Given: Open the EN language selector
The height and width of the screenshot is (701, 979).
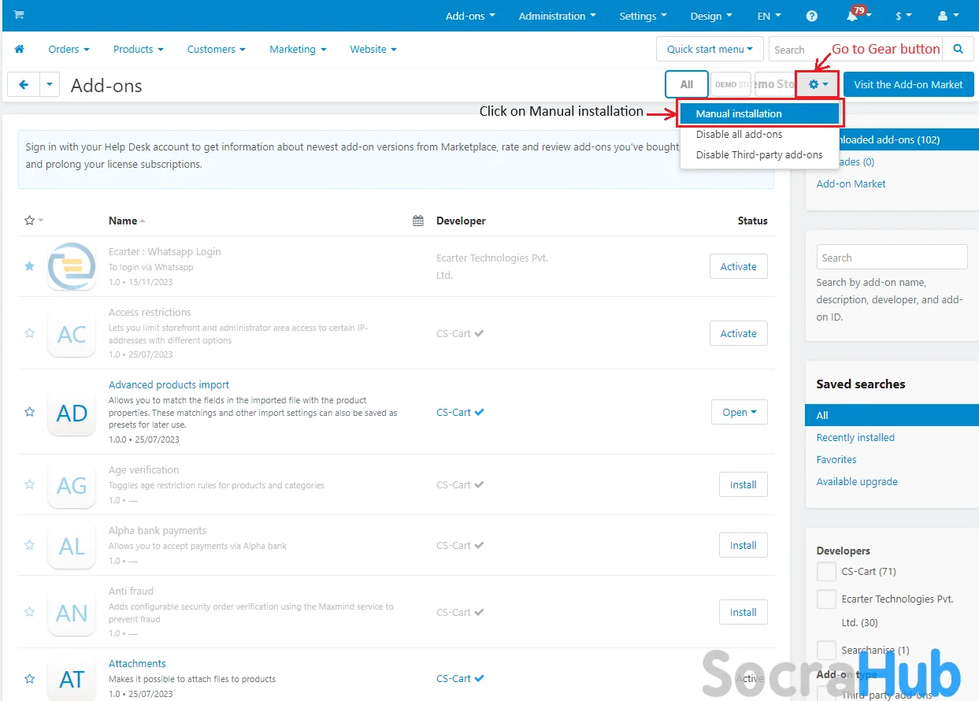Looking at the screenshot, I should pos(769,16).
